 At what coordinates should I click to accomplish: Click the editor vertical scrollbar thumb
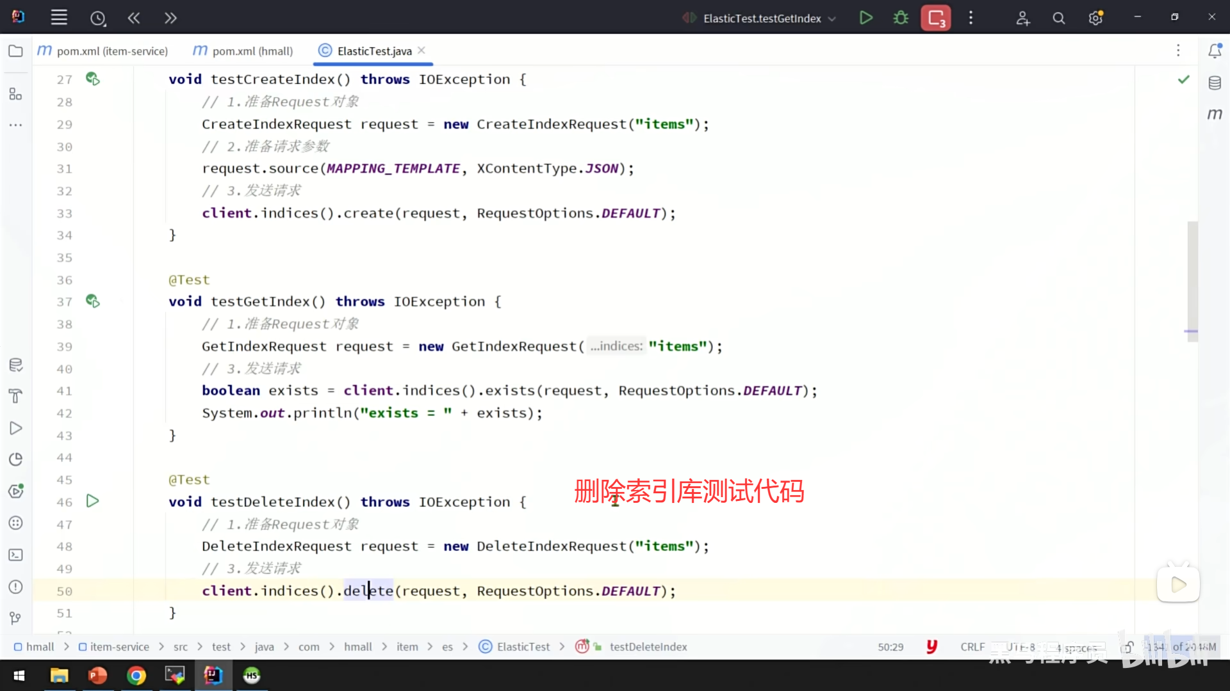tap(1192, 282)
